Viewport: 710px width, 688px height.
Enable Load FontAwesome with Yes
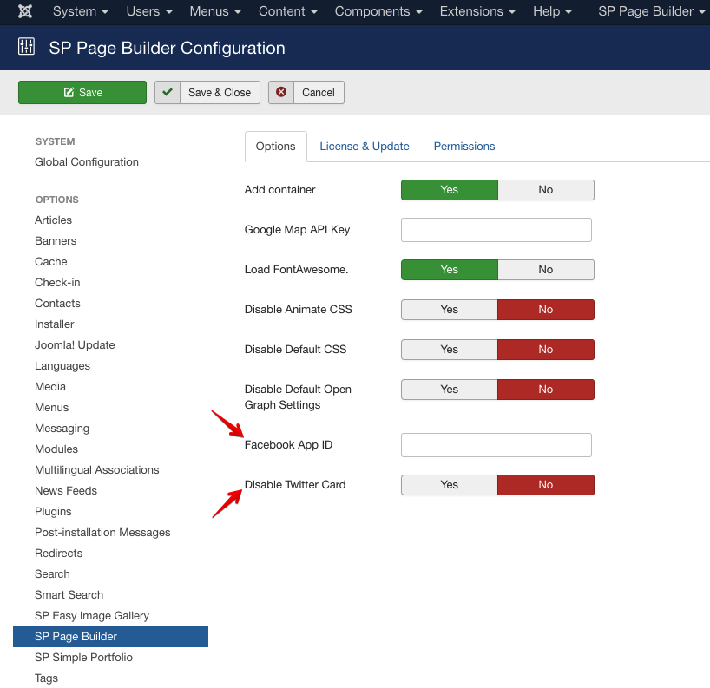tap(450, 270)
